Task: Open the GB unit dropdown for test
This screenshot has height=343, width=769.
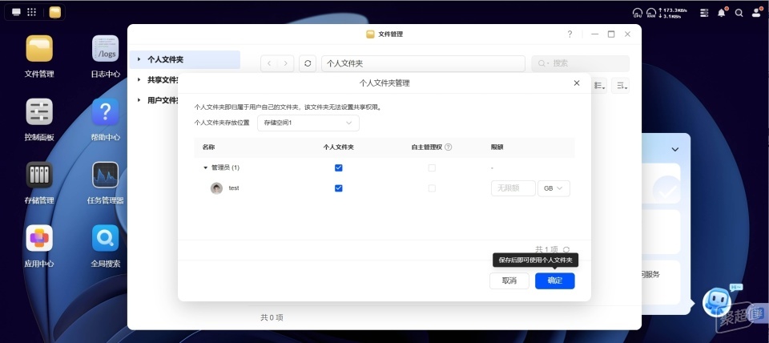Action: (x=554, y=188)
